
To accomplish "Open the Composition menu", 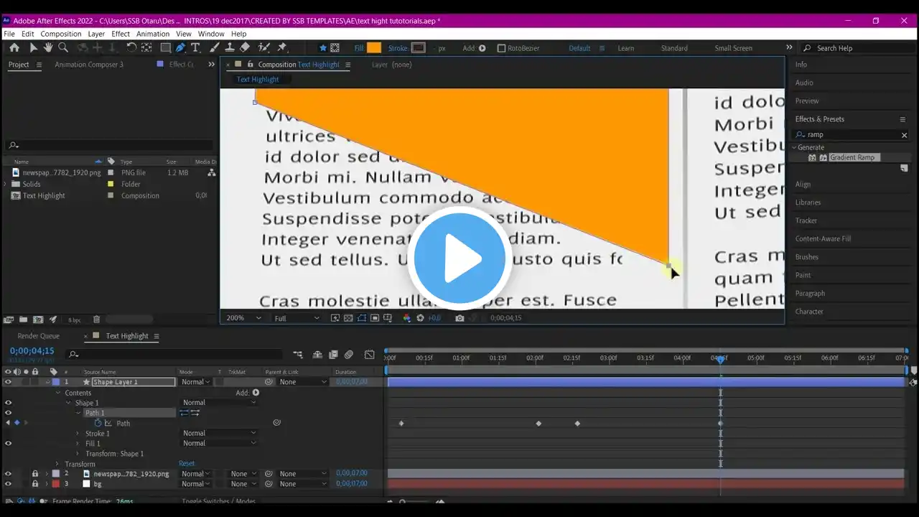I will click(x=61, y=34).
